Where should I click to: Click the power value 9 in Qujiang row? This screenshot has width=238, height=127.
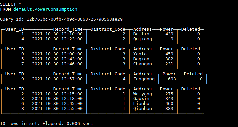172,39
